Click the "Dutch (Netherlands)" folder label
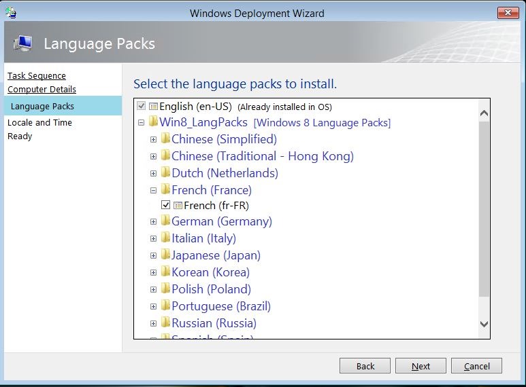526x387 pixels. click(x=225, y=173)
